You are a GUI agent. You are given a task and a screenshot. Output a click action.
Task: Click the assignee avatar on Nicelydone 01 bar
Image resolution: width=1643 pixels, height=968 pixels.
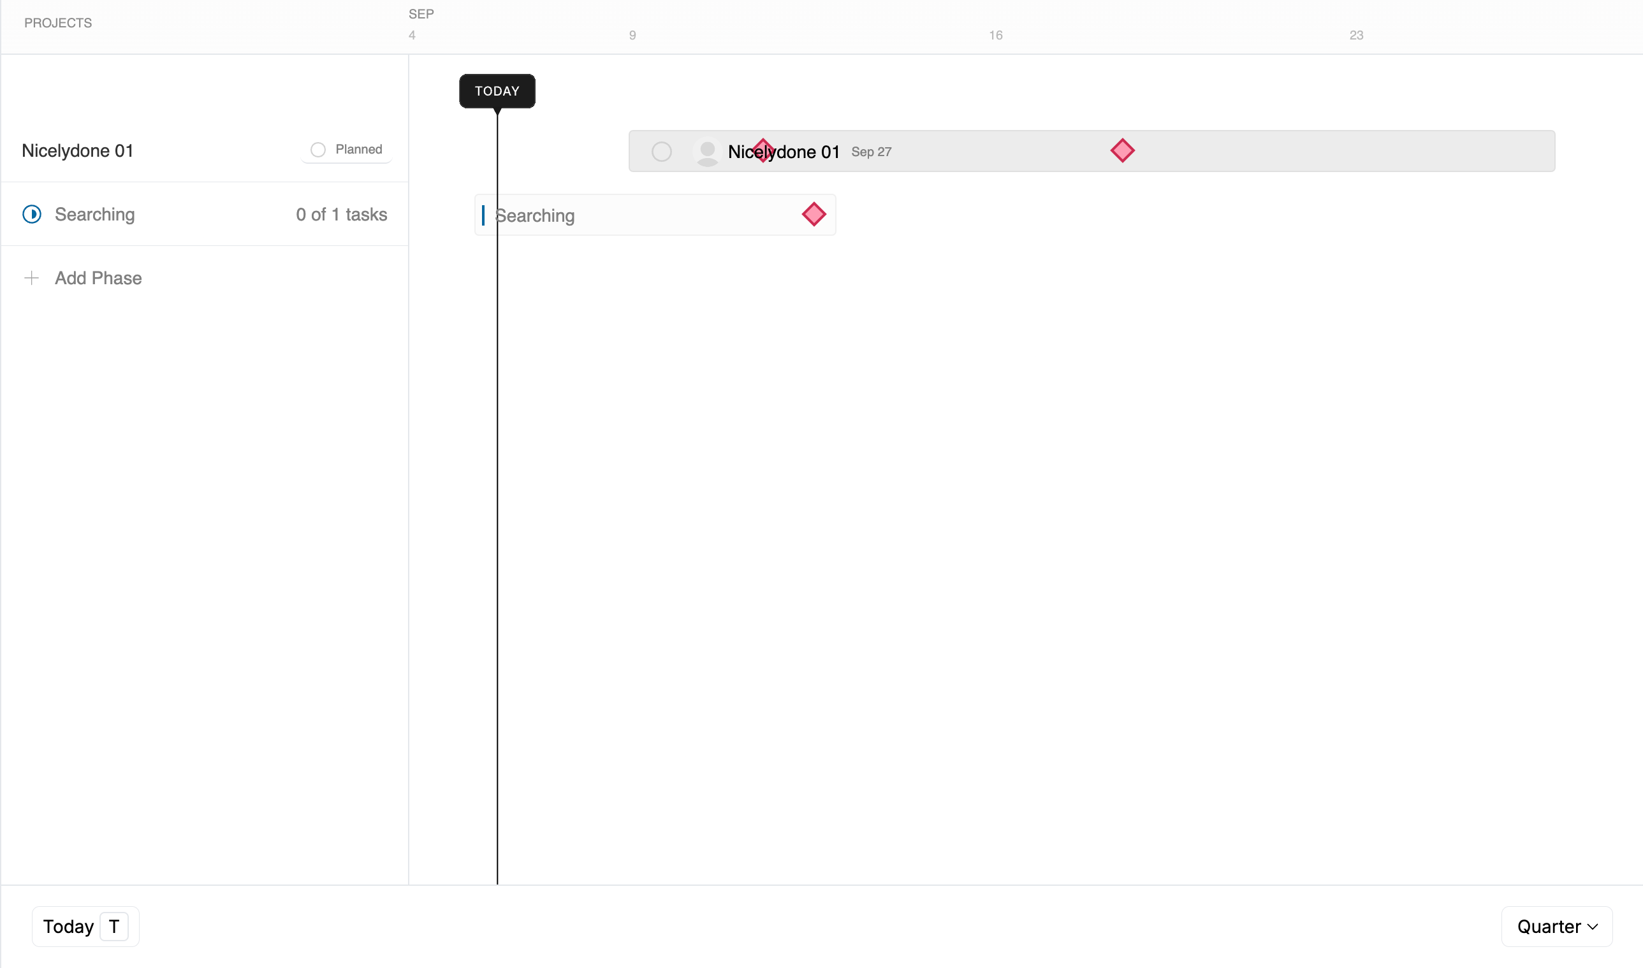tap(707, 152)
